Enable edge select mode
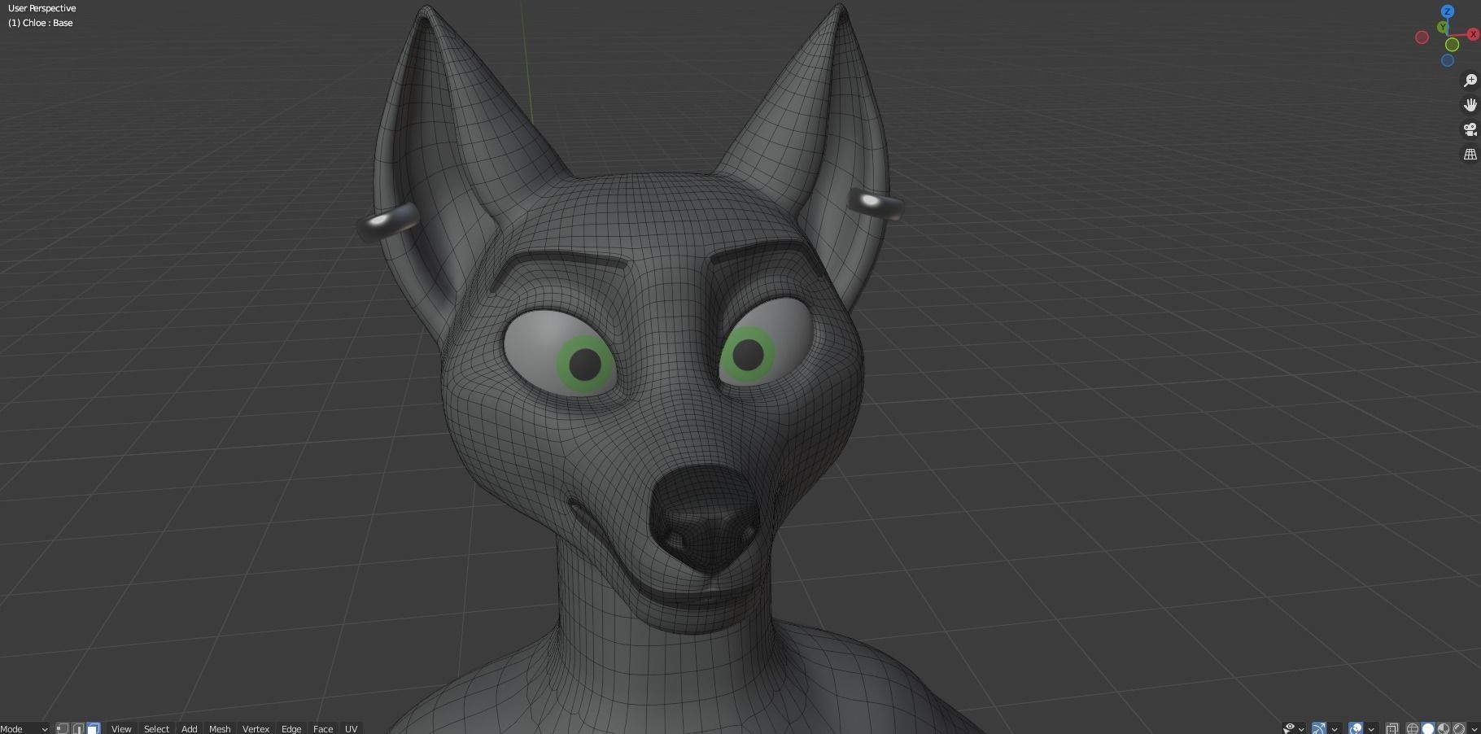Viewport: 1481px width, 734px height. (78, 728)
